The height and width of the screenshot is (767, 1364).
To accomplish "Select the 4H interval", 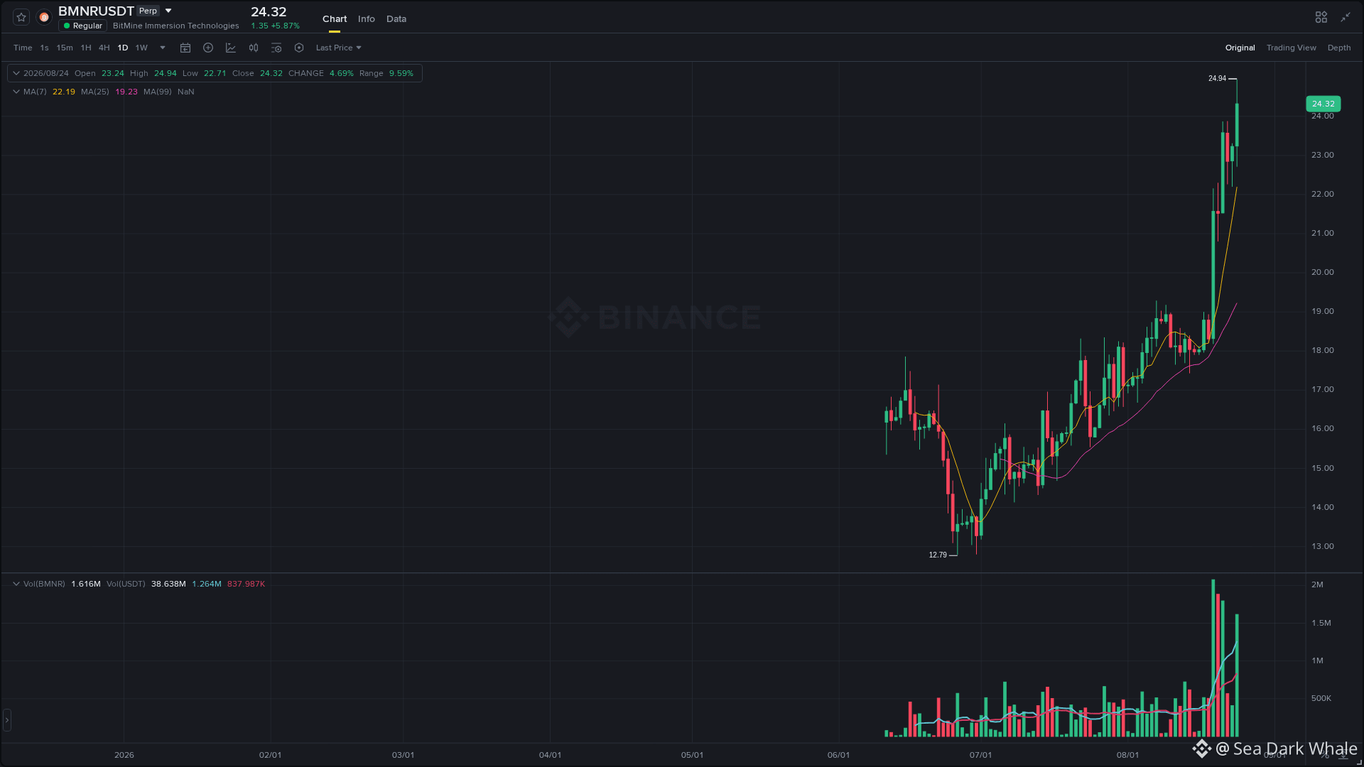I will click(104, 48).
